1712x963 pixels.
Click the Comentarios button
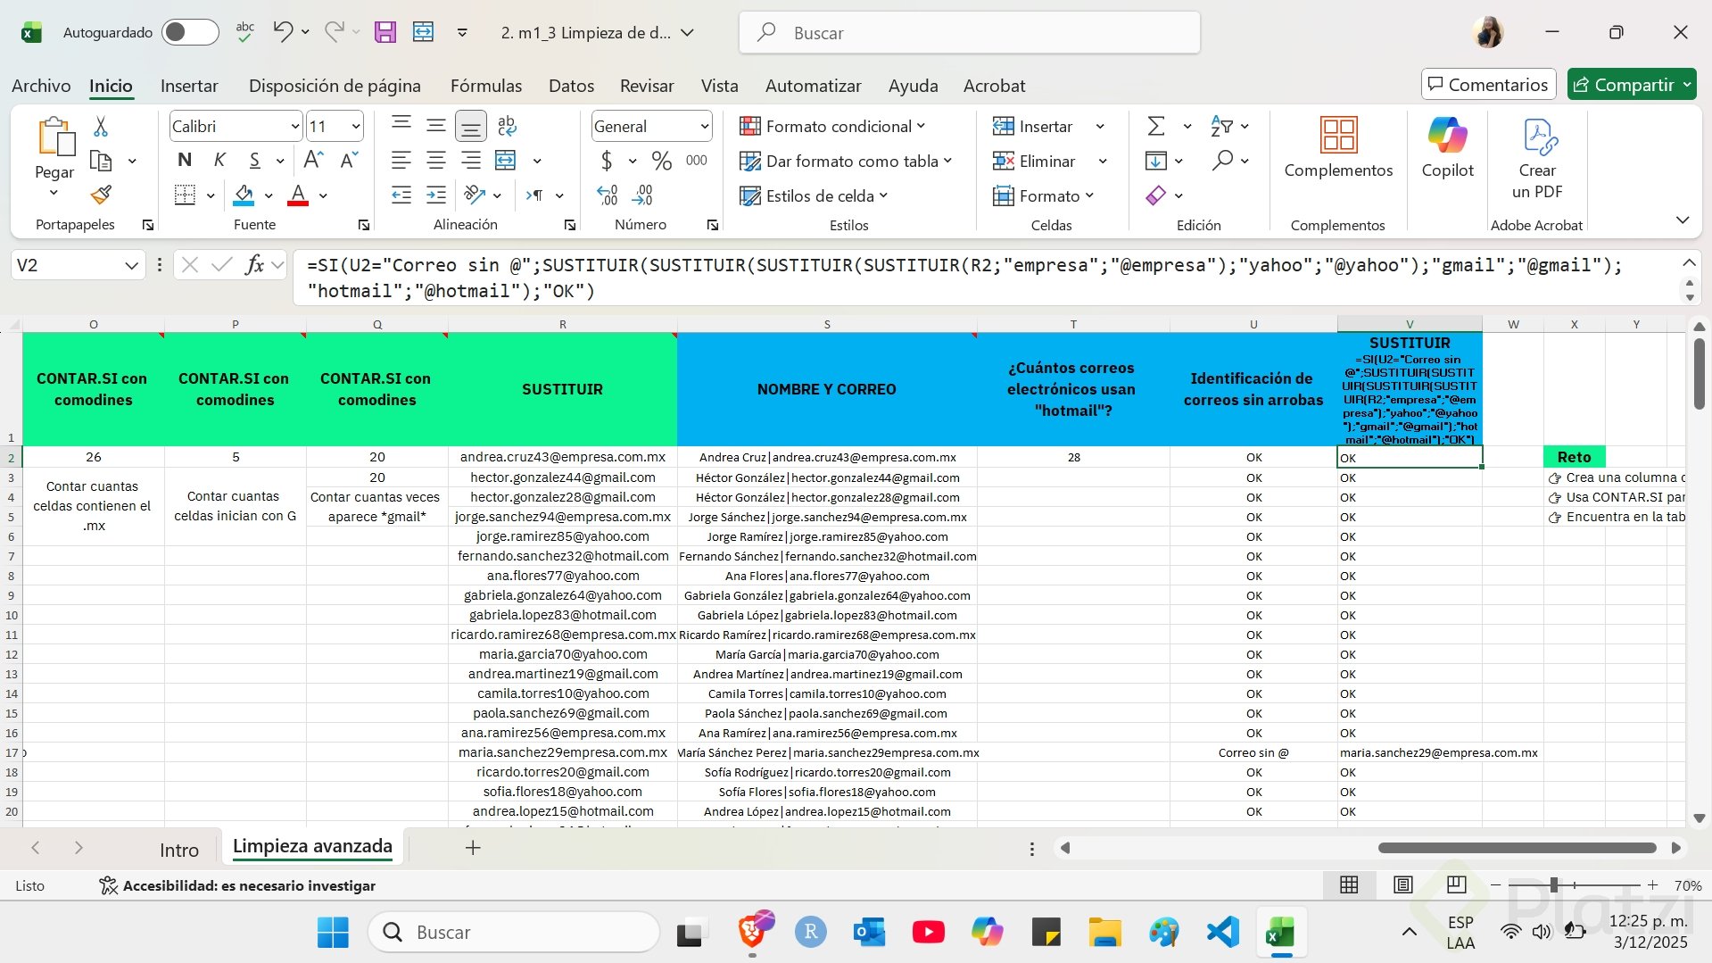tap(1487, 85)
